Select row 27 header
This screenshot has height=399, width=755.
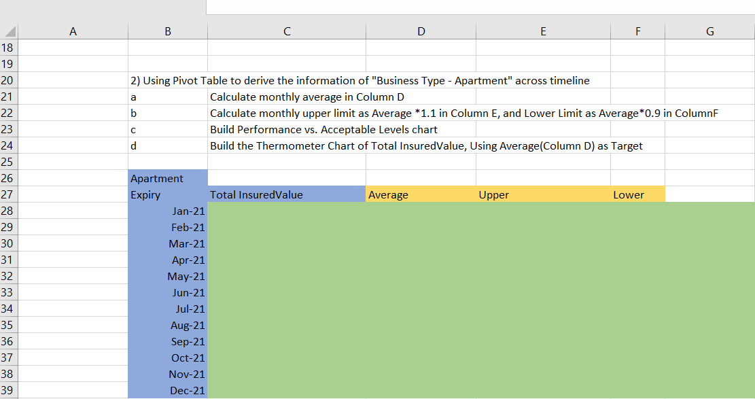tap(9, 194)
